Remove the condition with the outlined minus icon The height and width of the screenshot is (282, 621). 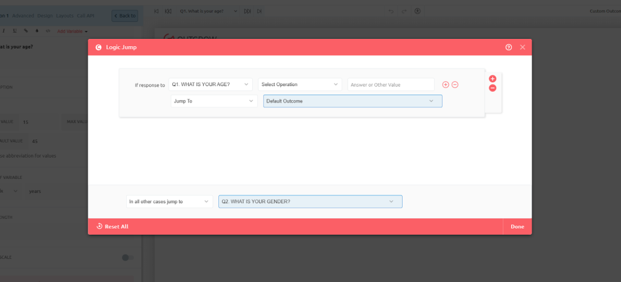[455, 85]
